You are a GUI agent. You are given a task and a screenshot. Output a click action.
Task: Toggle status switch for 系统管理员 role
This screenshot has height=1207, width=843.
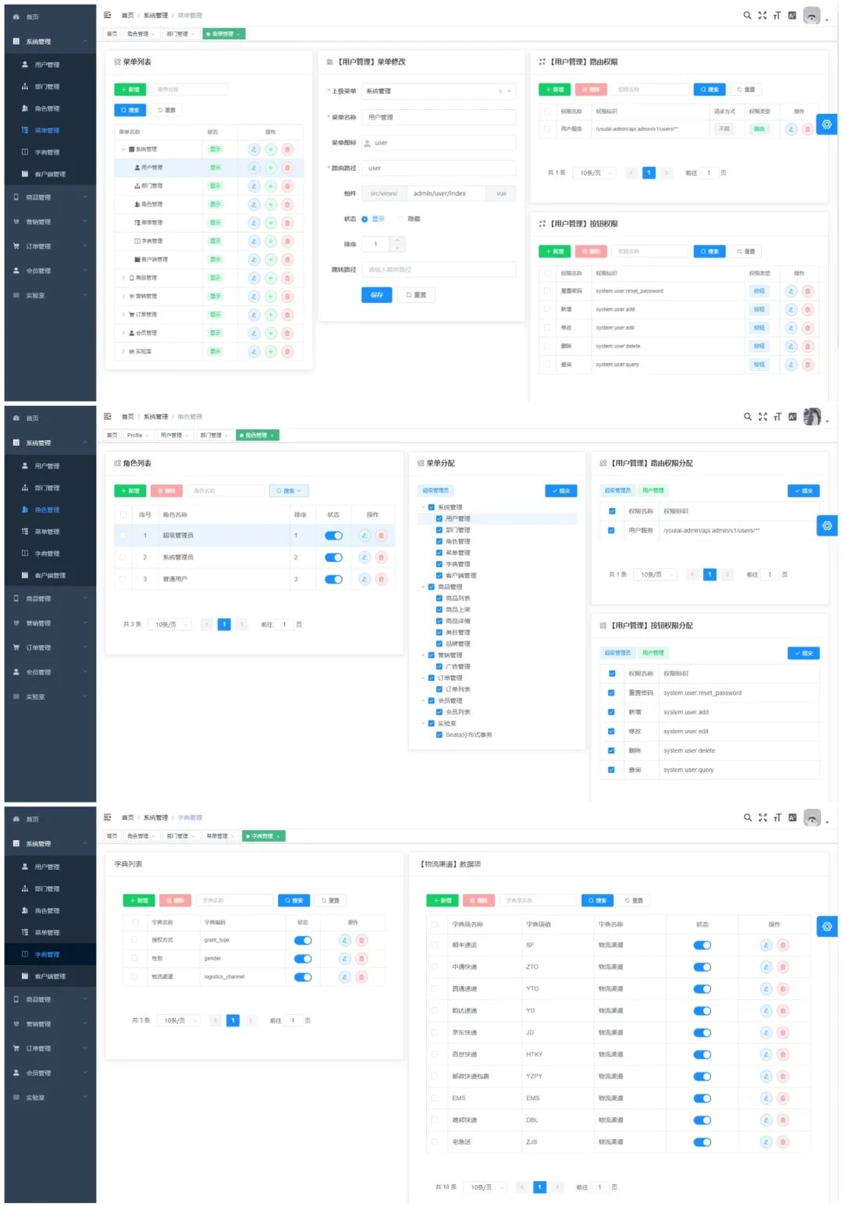(x=333, y=557)
